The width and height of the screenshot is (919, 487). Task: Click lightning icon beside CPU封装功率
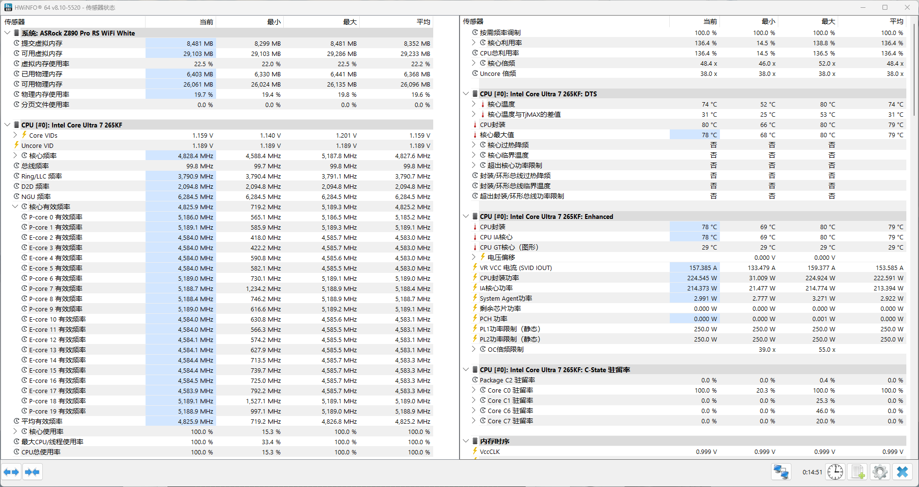coord(475,277)
